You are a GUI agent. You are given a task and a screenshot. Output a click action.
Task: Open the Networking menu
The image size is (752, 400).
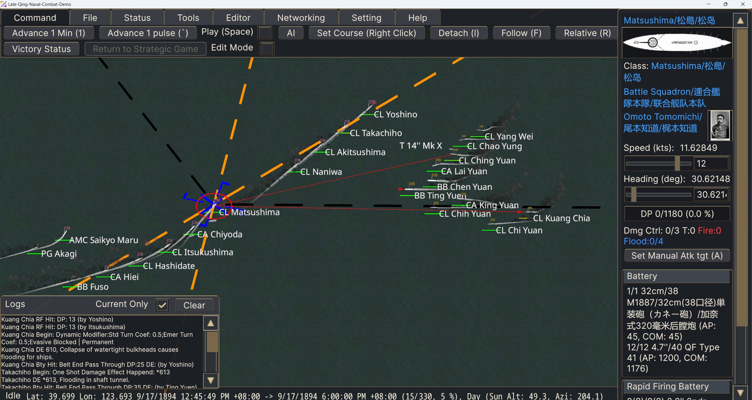[x=301, y=18]
